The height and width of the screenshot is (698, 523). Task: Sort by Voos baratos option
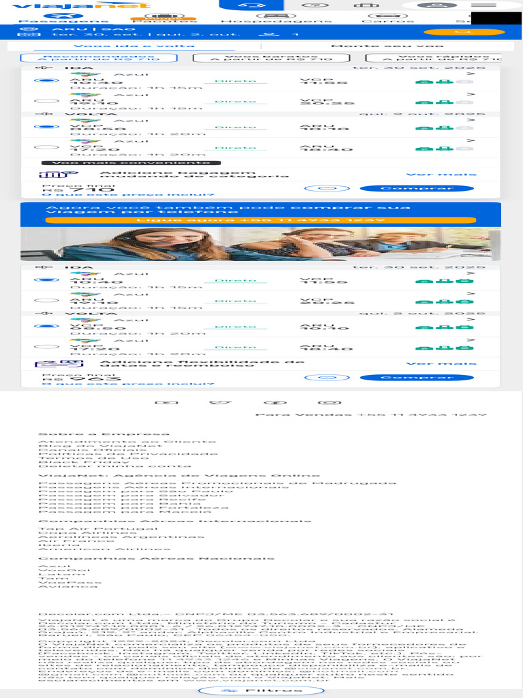tap(271, 58)
